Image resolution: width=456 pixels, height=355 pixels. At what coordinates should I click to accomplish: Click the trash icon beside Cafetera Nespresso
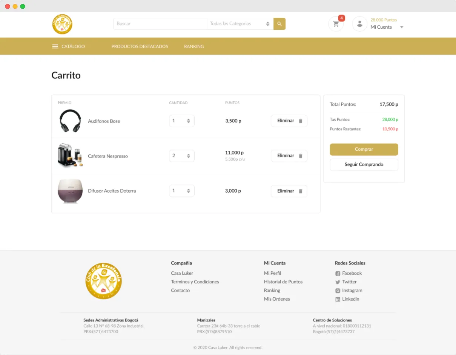tap(300, 155)
